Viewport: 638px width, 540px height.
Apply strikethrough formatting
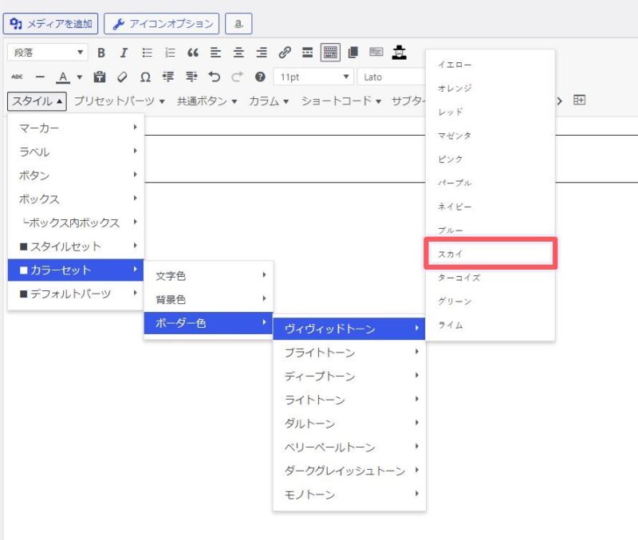(x=17, y=77)
